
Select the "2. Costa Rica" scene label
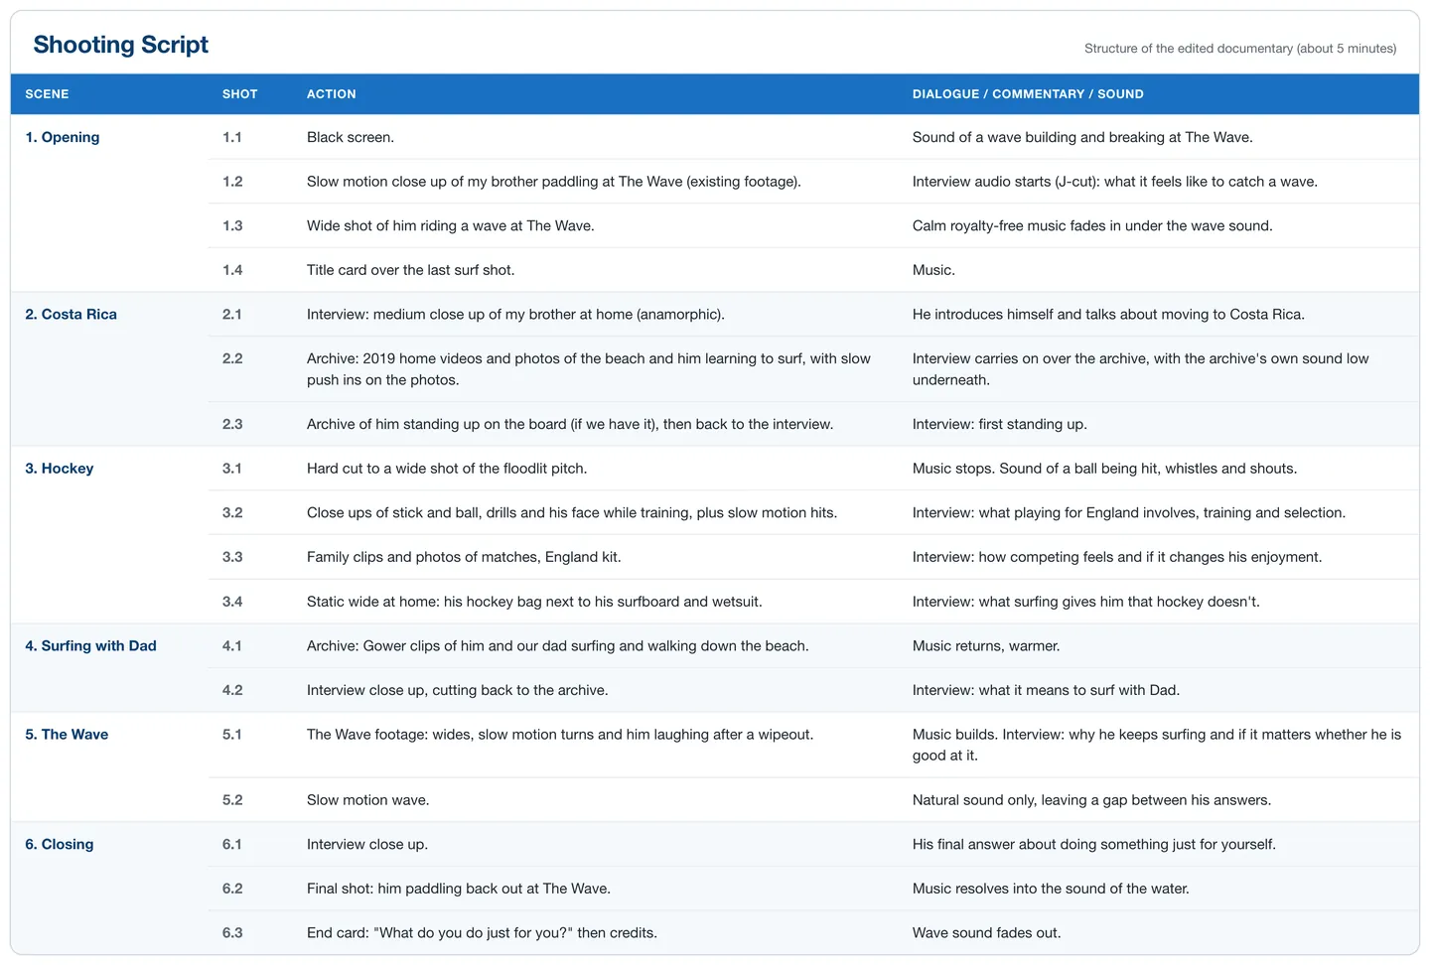click(x=71, y=314)
